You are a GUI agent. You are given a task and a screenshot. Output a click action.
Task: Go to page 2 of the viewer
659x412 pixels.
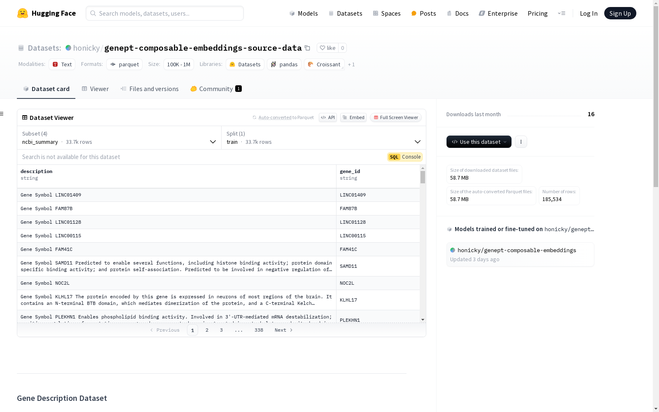pyautogui.click(x=207, y=330)
